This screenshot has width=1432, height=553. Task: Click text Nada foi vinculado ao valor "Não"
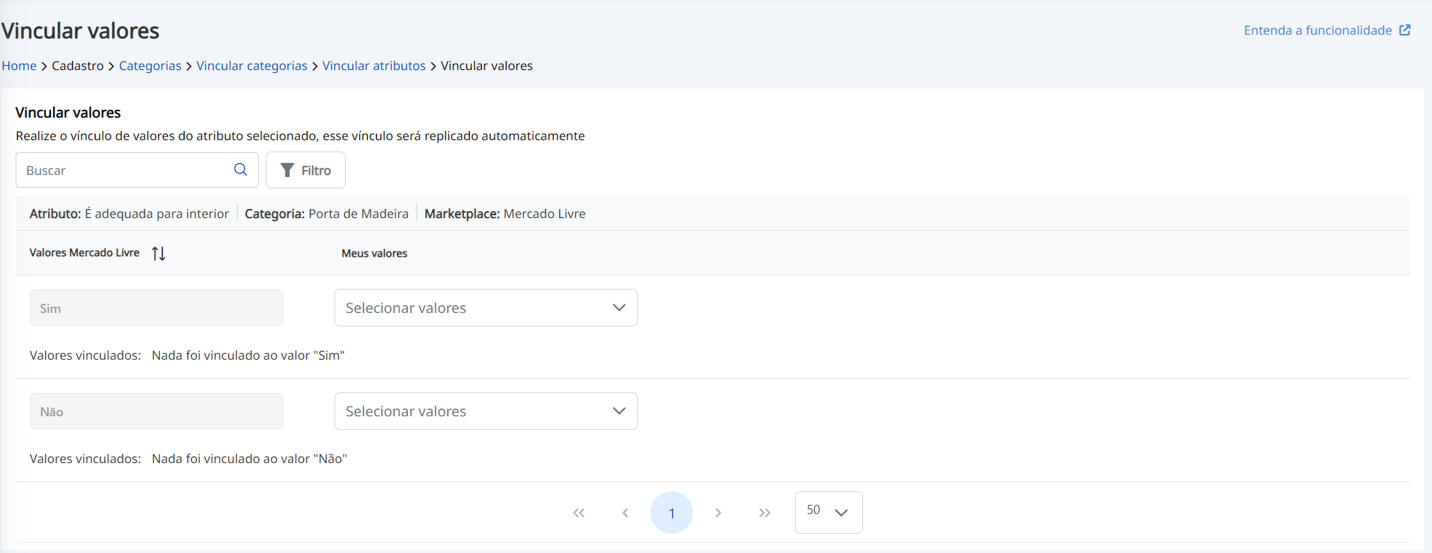(x=249, y=459)
